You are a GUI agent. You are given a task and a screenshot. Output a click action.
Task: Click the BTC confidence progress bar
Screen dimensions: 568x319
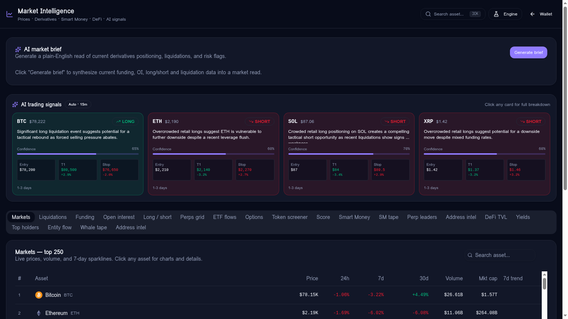(x=78, y=154)
